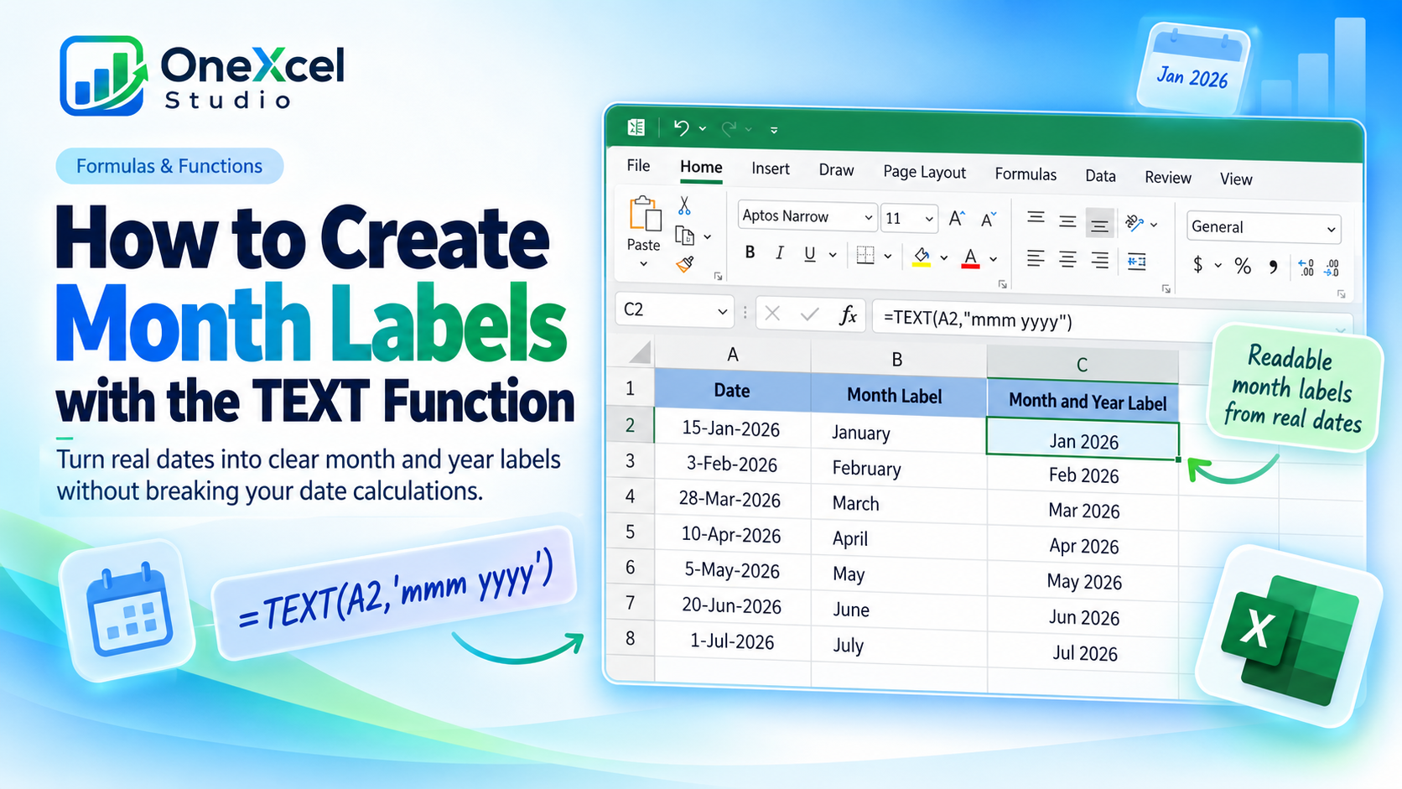This screenshot has width=1402, height=789.
Task: Open the font size 11 dropdown
Action: 929,219
